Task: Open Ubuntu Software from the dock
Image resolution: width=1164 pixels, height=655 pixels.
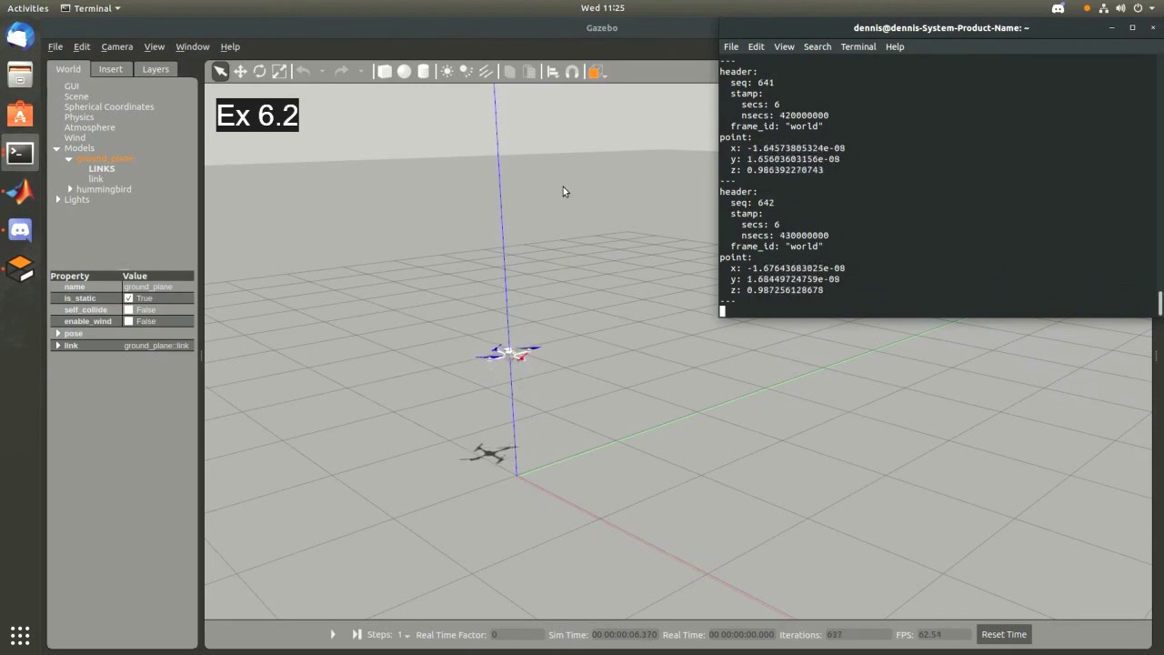Action: [x=20, y=115]
